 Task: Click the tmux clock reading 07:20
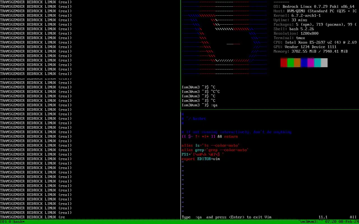331,222
